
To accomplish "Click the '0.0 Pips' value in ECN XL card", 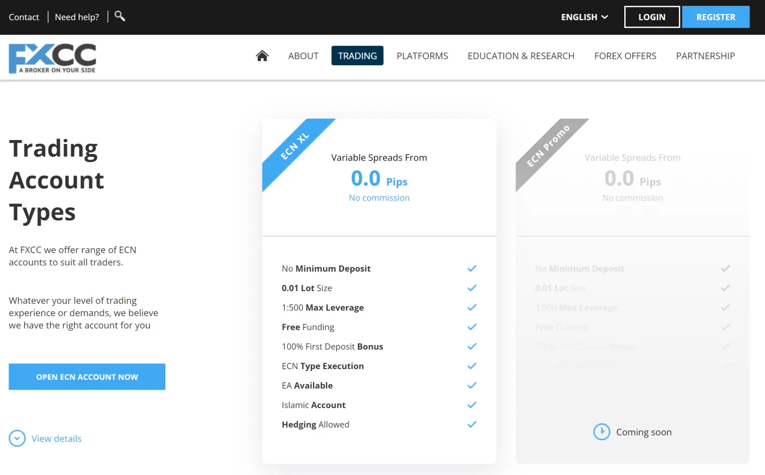I will [x=379, y=179].
